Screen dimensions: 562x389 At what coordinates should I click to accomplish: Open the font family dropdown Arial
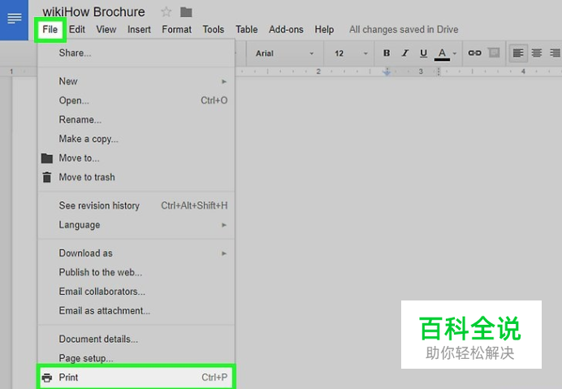point(284,54)
